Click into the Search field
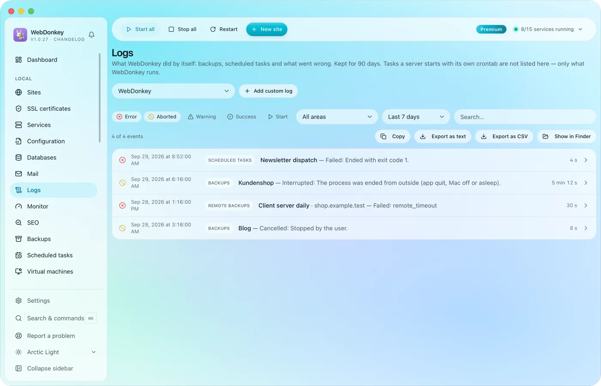Viewport: 601px width, 386px height. coord(525,117)
